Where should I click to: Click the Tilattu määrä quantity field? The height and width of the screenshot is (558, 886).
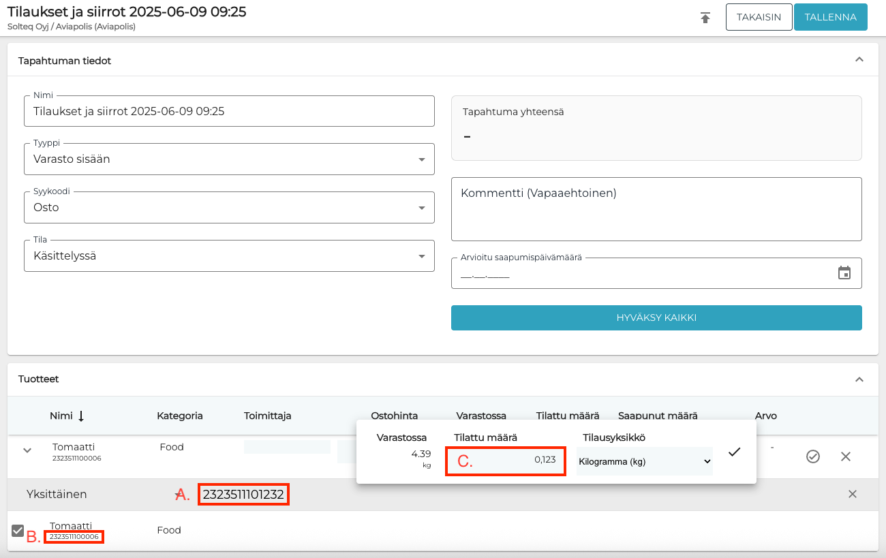506,460
